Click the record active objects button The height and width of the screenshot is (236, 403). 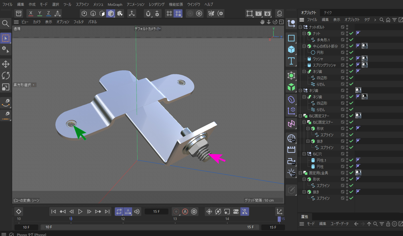pyautogui.click(x=176, y=211)
